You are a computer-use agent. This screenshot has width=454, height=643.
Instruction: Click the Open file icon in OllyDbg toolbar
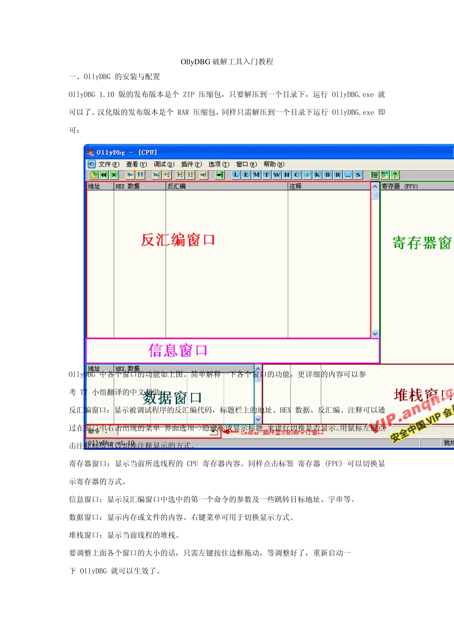[x=94, y=175]
